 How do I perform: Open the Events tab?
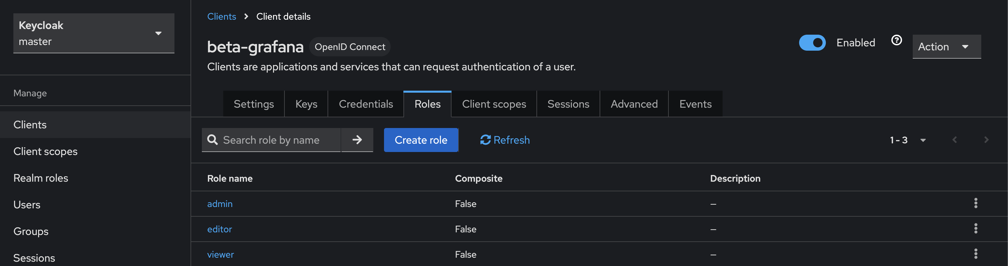(x=696, y=104)
